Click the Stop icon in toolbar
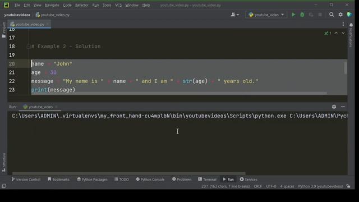 320,15
